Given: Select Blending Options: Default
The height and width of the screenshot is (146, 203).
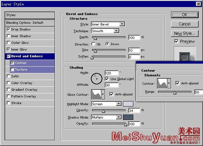Looking at the screenshot, I should point(30,23).
